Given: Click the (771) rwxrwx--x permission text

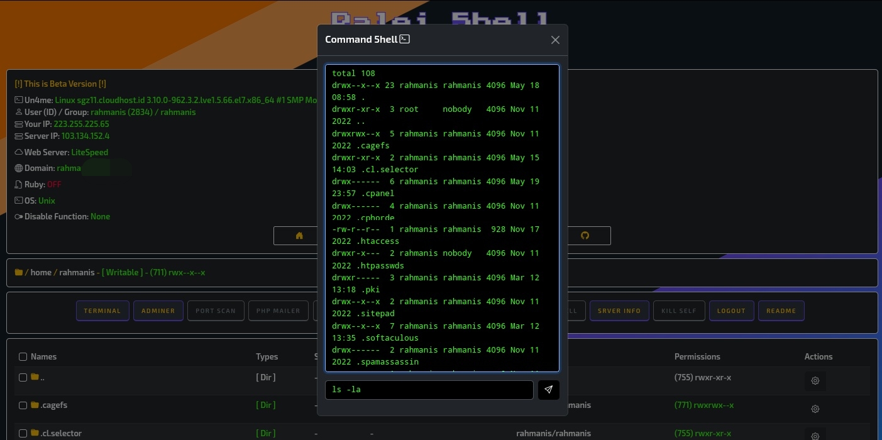Looking at the screenshot, I should point(703,405).
